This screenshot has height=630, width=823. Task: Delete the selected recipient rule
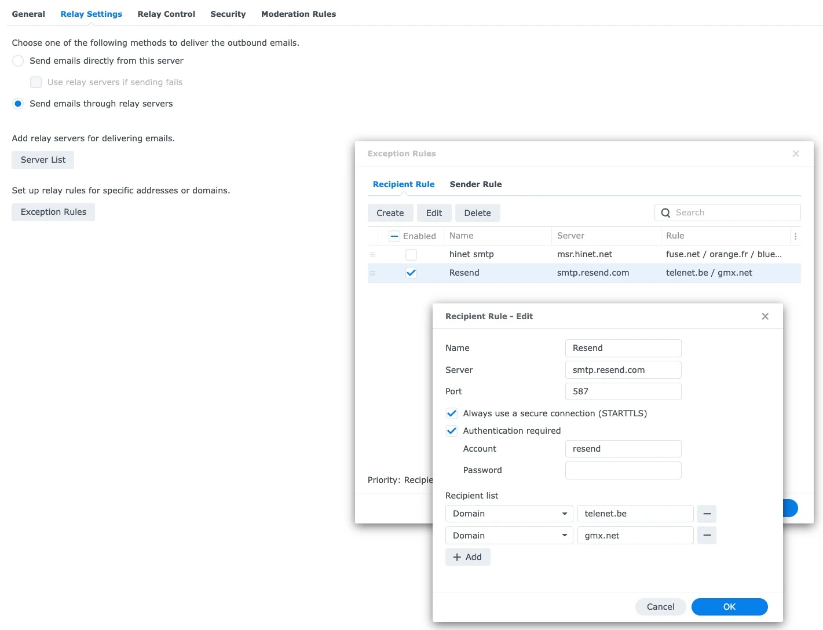click(477, 213)
